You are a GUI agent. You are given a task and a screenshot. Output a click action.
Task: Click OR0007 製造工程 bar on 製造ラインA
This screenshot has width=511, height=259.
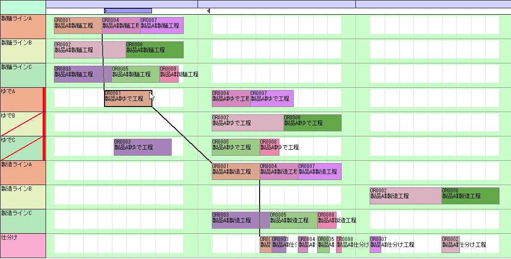pyautogui.click(x=319, y=172)
